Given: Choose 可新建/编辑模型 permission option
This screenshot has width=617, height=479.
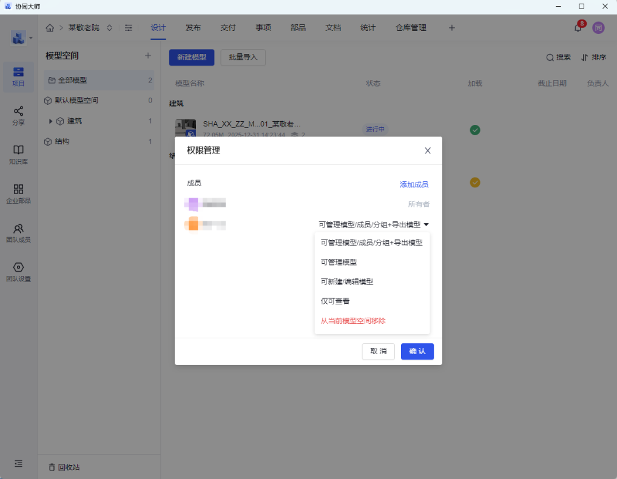Looking at the screenshot, I should click(346, 282).
